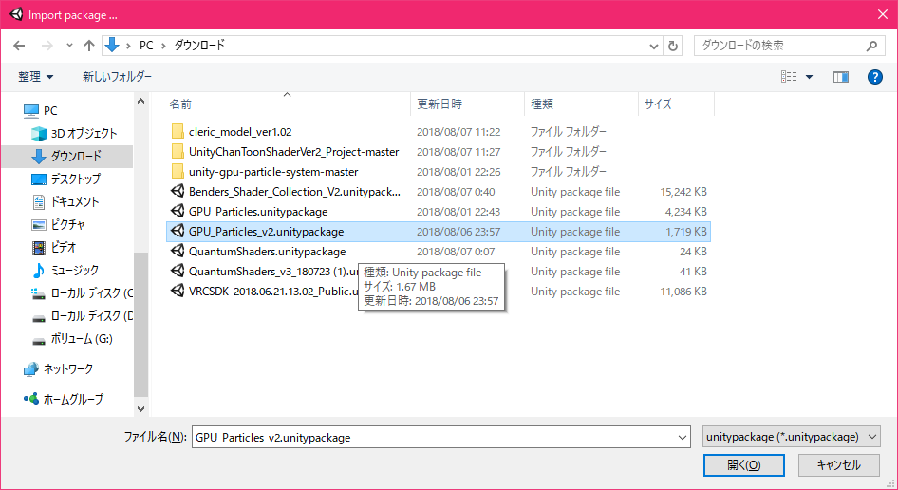Click the 開く(O) button
This screenshot has width=898, height=490.
pyautogui.click(x=744, y=464)
